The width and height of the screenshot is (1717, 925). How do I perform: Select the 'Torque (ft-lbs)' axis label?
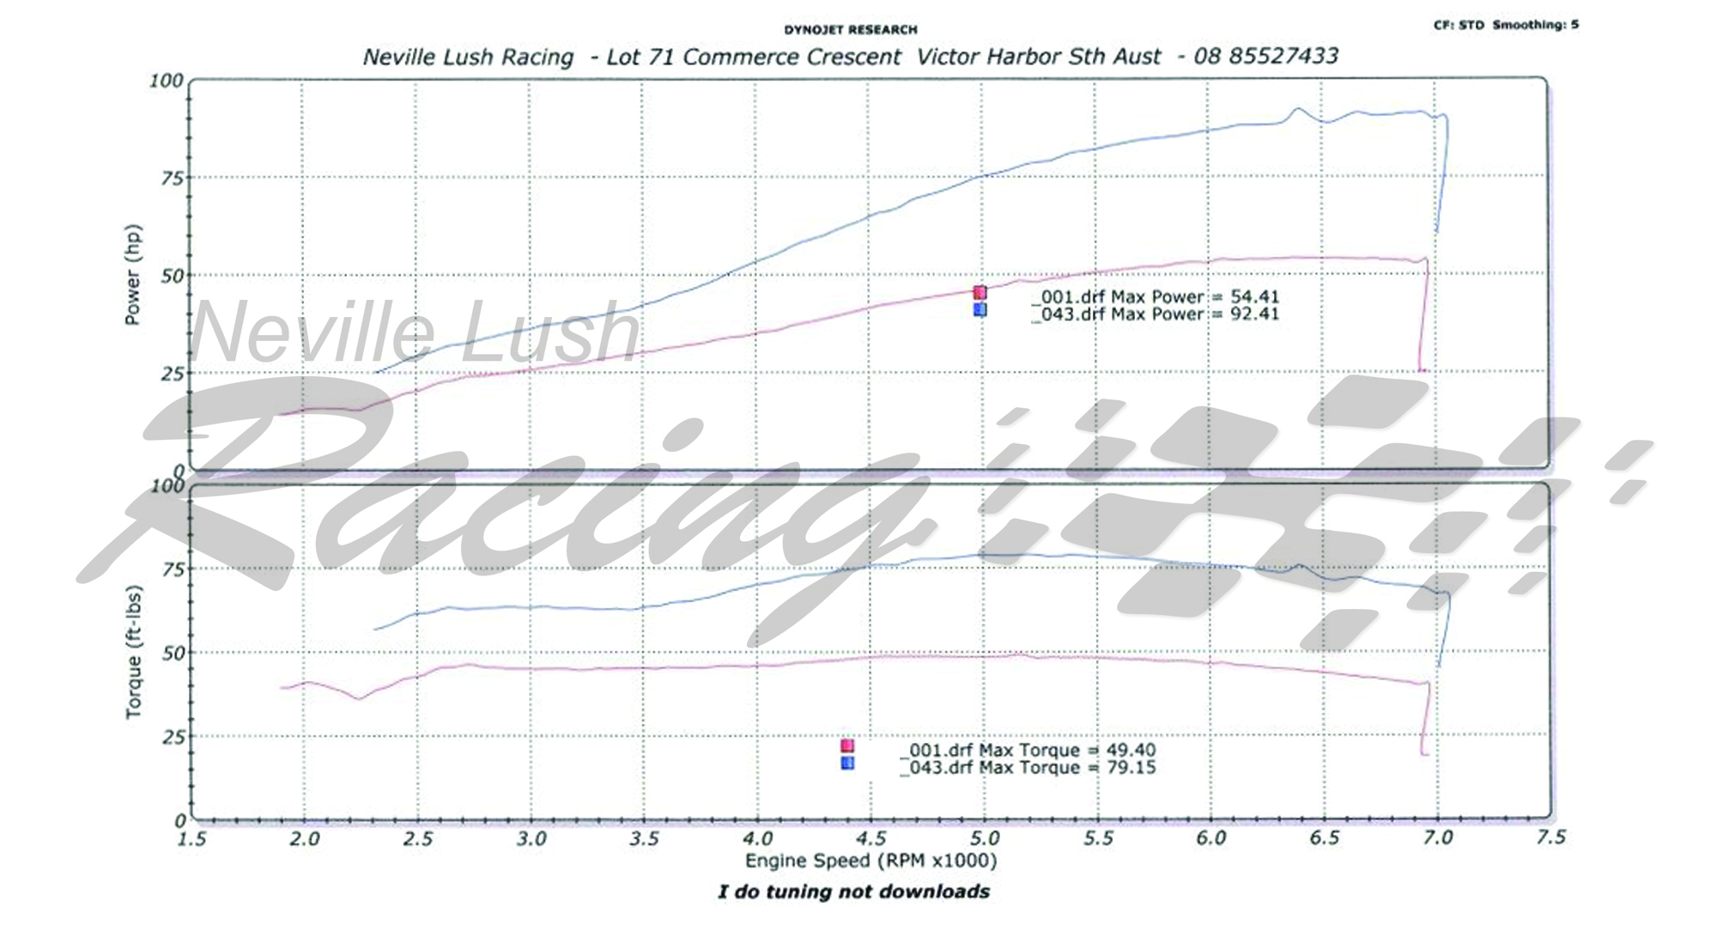133,652
